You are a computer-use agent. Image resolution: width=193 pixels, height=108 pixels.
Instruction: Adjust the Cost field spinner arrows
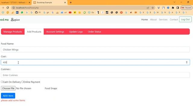187,62
